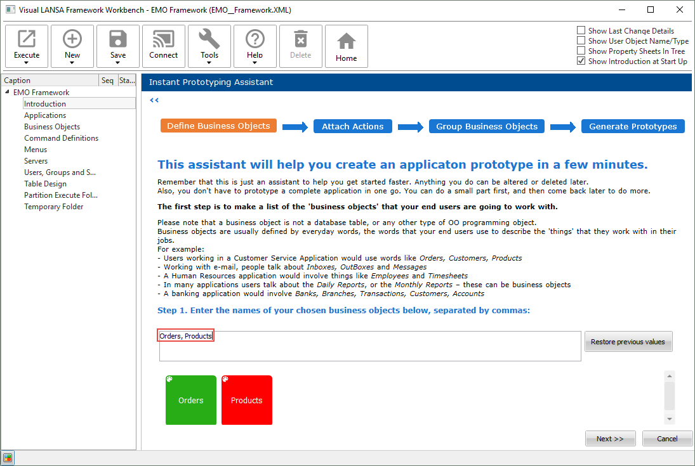
Task: Select Temporary Folder in the tree
Action: pos(53,207)
